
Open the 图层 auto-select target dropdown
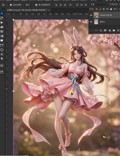[x=28, y=5]
